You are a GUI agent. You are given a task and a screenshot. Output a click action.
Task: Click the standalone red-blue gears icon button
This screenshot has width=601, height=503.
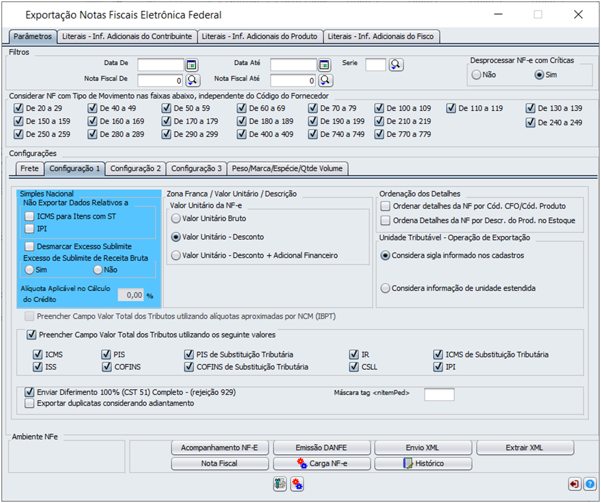[297, 484]
